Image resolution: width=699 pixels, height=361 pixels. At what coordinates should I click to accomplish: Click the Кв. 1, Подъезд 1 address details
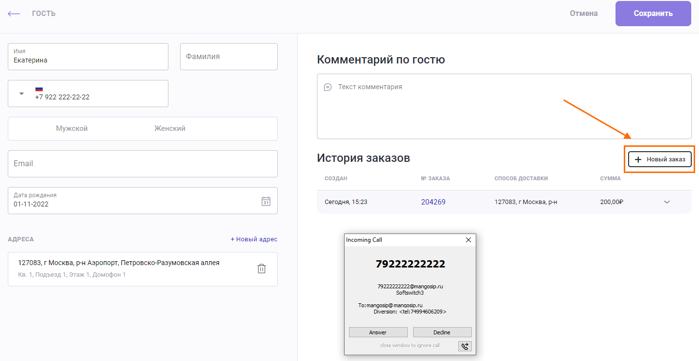(72, 275)
